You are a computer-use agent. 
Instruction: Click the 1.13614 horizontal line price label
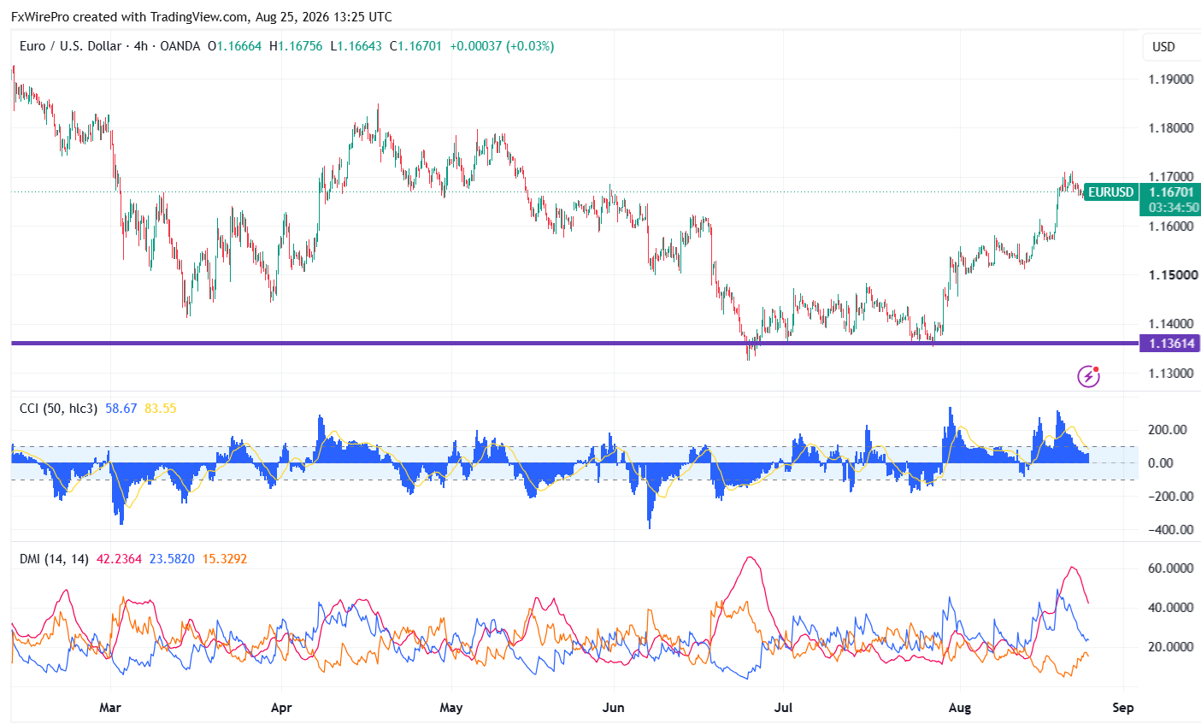tap(1170, 344)
